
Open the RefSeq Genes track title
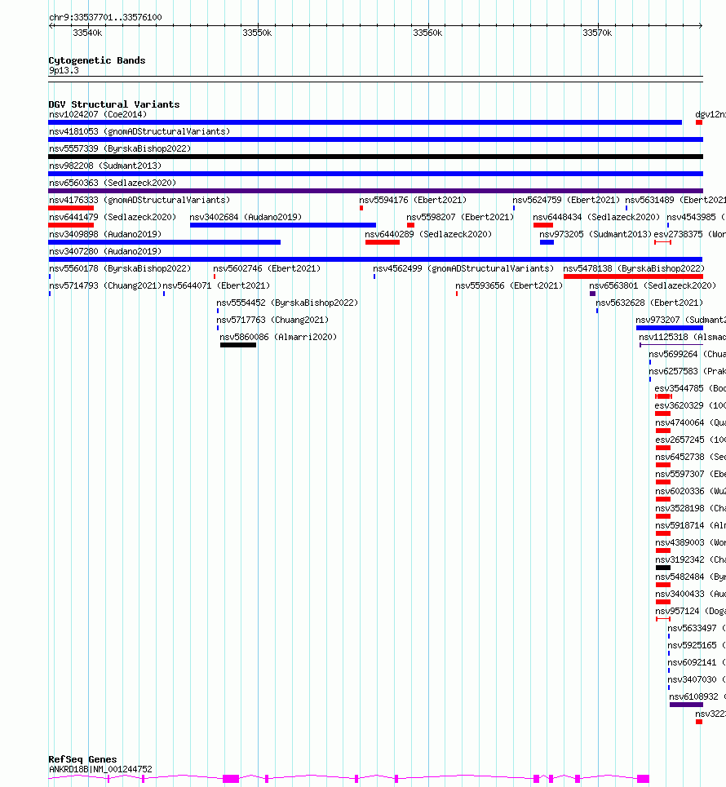[x=82, y=759]
